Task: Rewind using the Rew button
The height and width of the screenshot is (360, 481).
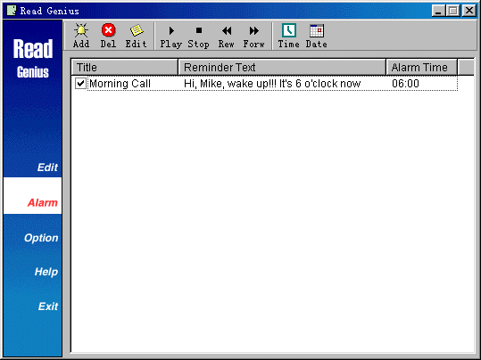Action: [x=227, y=37]
